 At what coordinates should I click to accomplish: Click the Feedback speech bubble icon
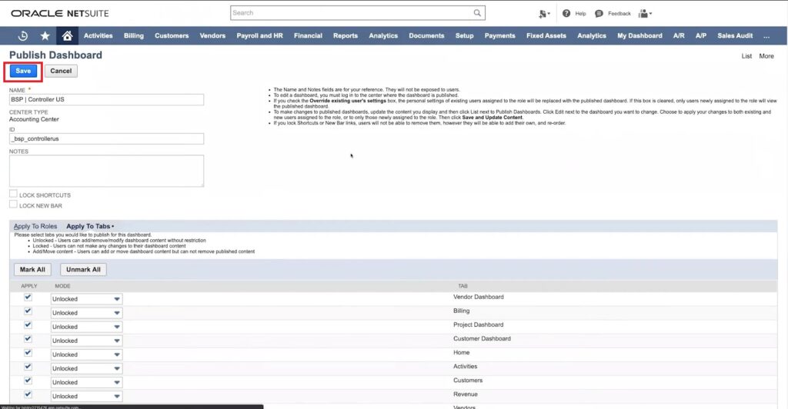click(599, 14)
